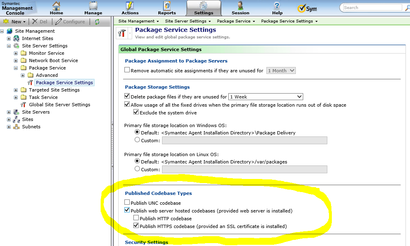Expand the Advanced folder node

(23, 75)
